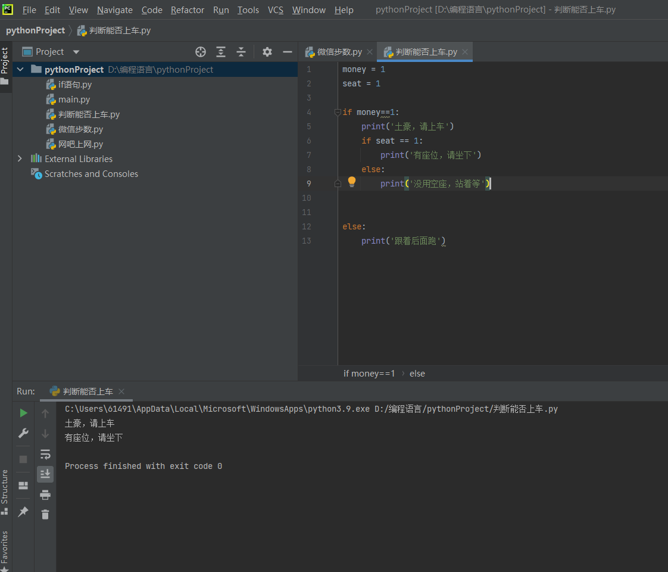Click the up arrow in the Run console

coord(45,413)
